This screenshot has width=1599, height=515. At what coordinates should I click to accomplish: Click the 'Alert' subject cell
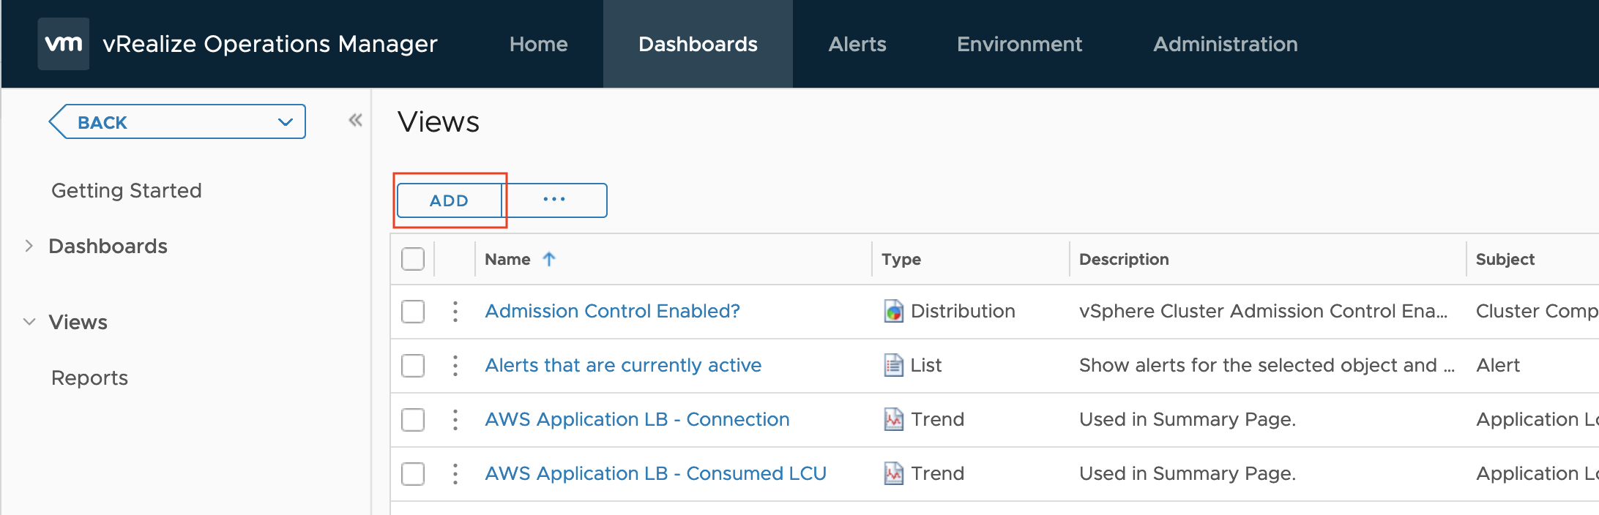tap(1498, 366)
